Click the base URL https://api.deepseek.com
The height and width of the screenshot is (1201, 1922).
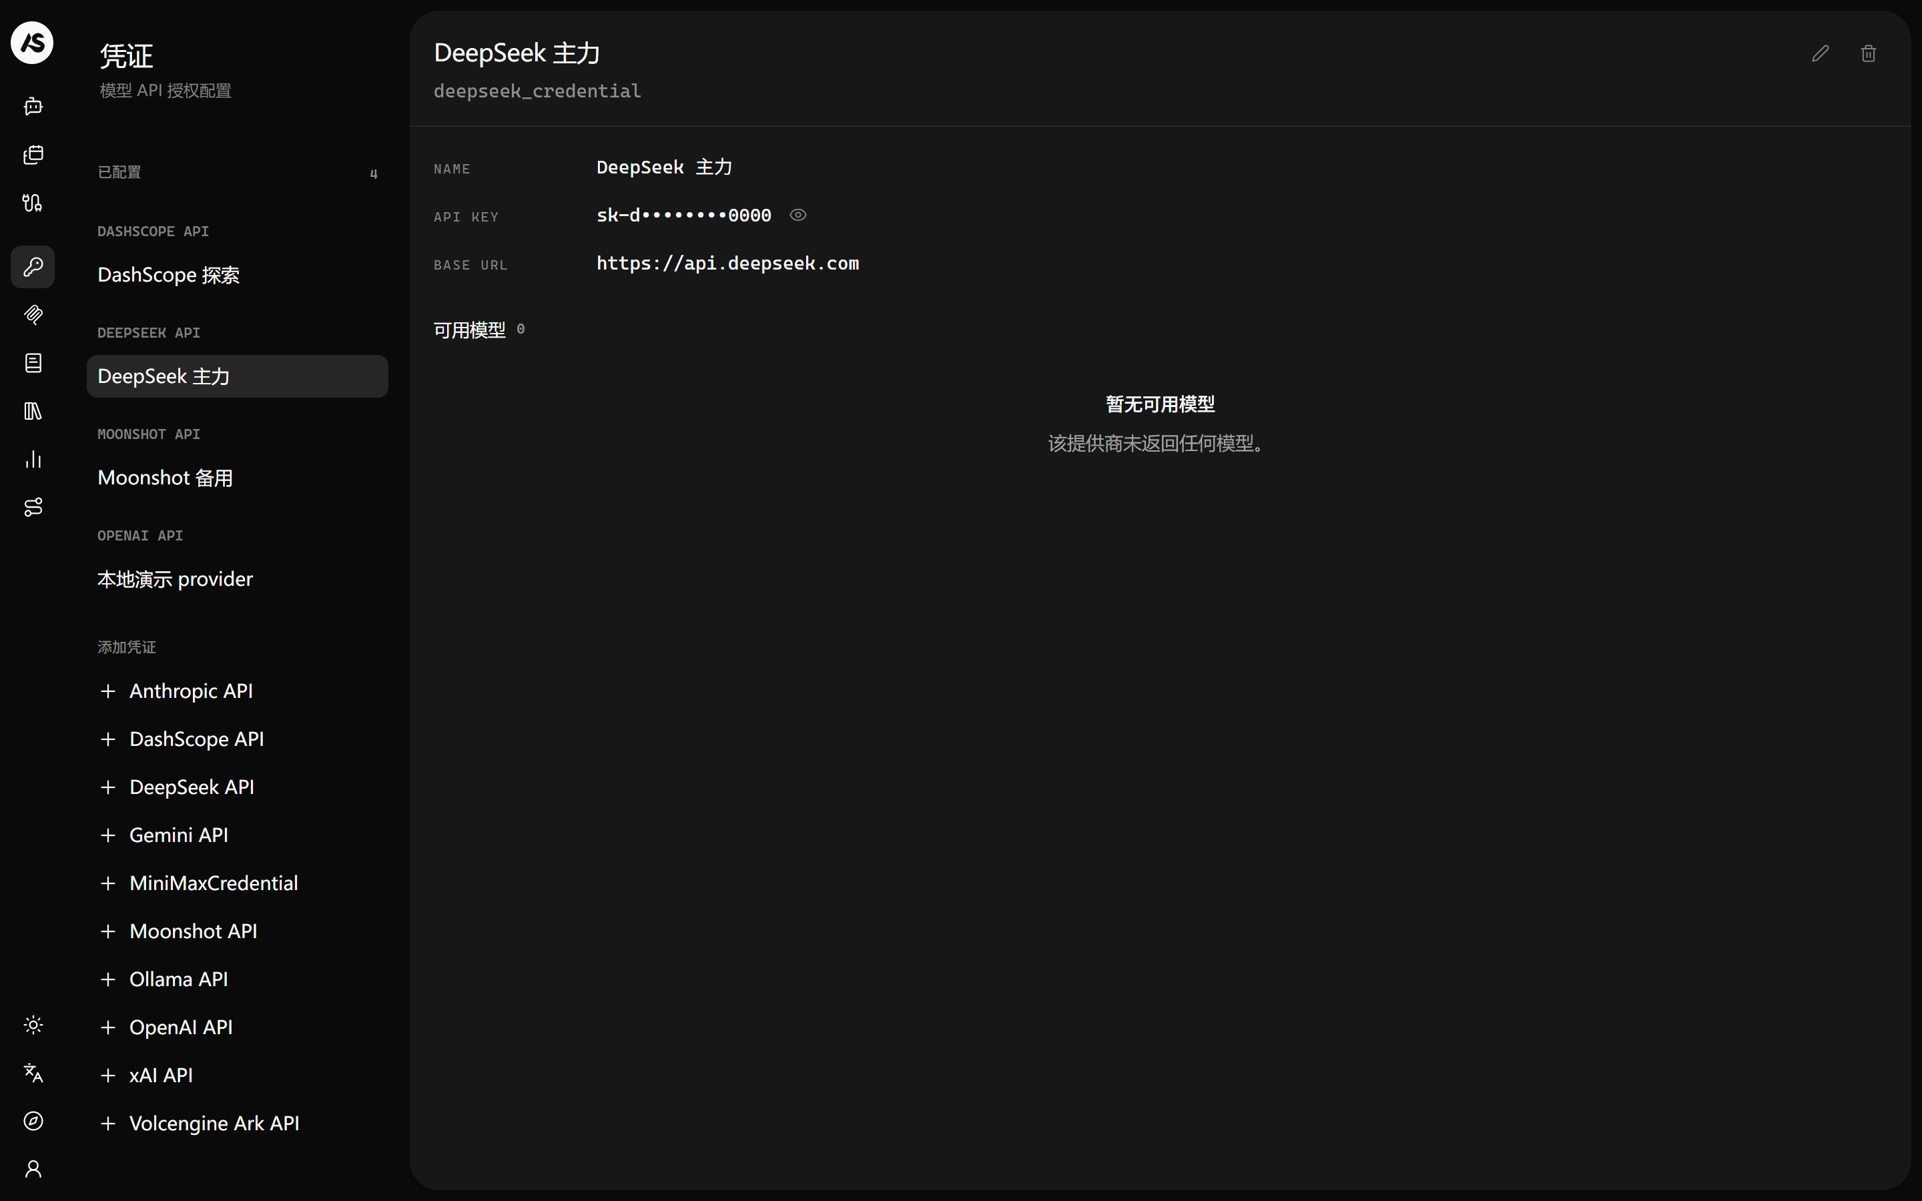[x=727, y=264]
